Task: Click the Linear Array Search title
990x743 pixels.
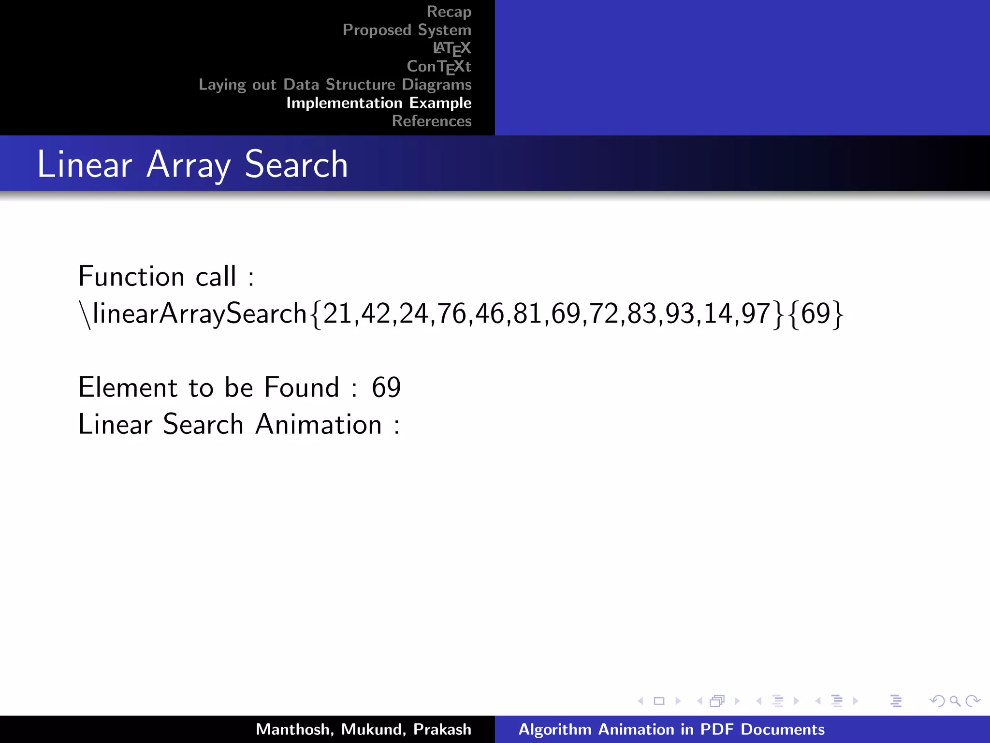Action: [x=192, y=165]
